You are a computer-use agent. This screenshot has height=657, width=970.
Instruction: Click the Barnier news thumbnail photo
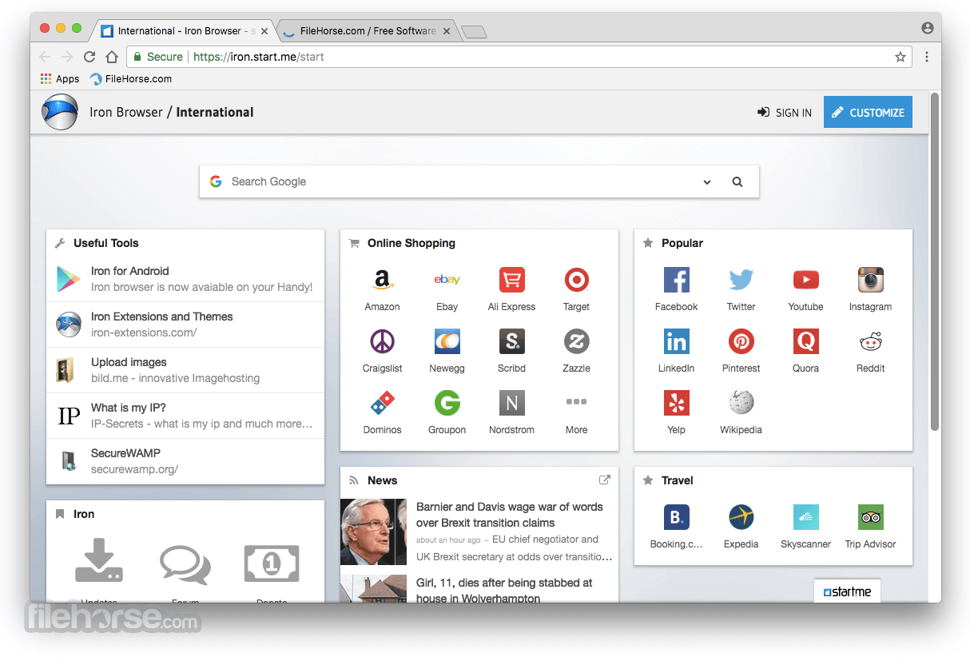[x=373, y=532]
